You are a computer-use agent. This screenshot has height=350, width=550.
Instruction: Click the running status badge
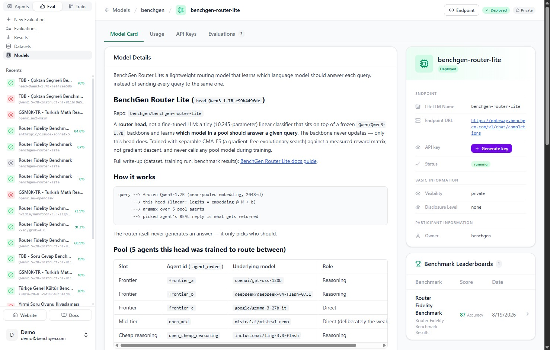click(481, 164)
